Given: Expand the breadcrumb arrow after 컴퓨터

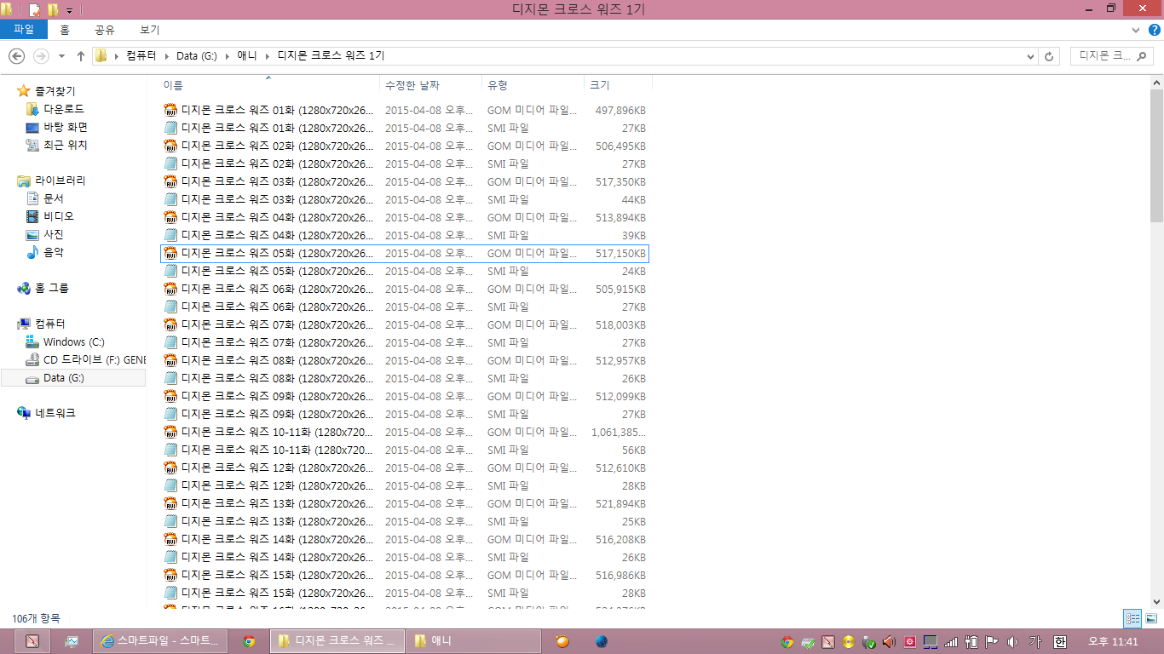Looking at the screenshot, I should click(167, 56).
